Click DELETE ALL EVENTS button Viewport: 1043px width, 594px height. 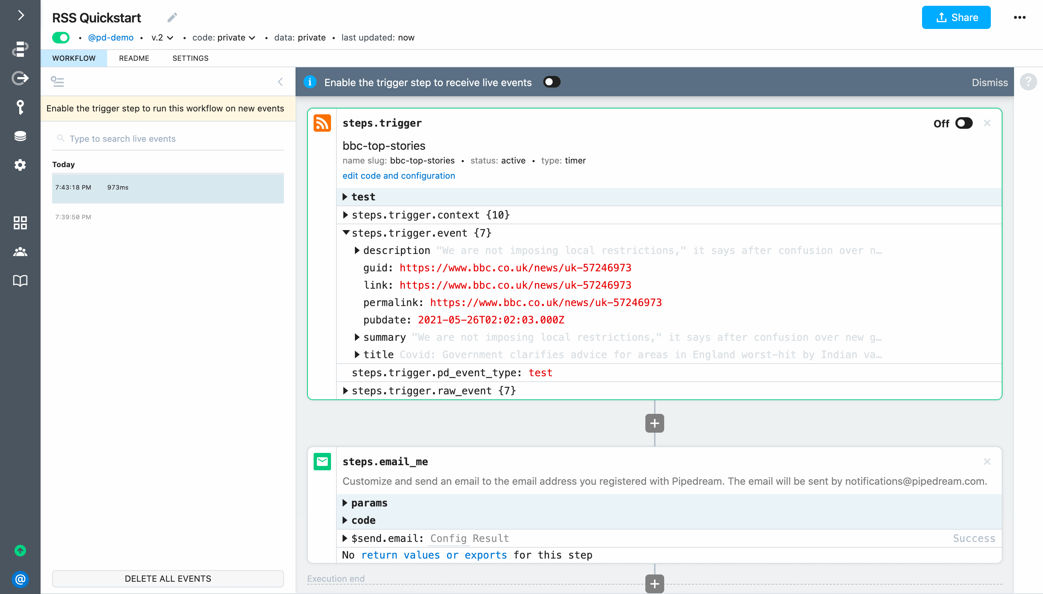click(x=168, y=578)
